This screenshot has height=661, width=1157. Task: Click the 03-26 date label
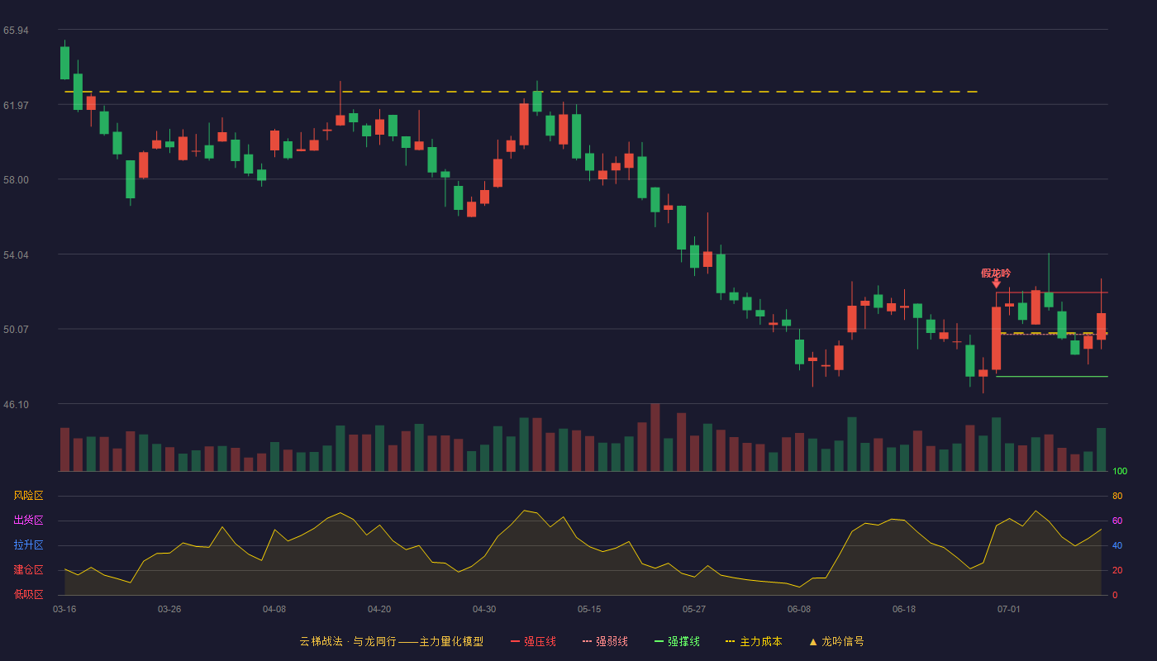tap(169, 609)
